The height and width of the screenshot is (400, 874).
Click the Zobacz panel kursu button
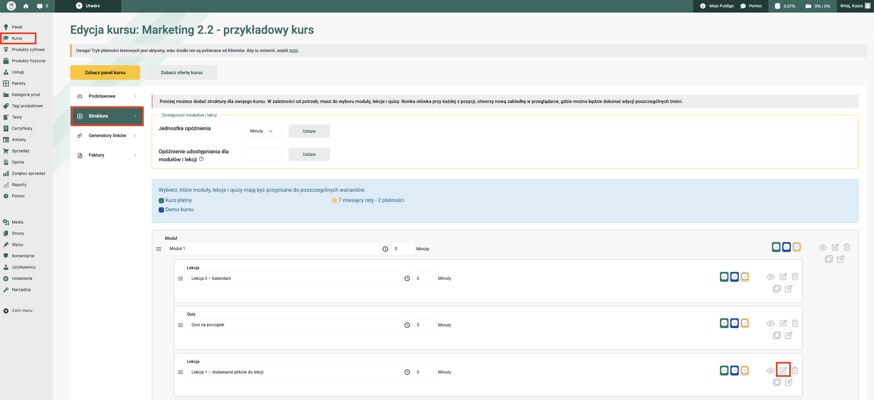point(105,73)
